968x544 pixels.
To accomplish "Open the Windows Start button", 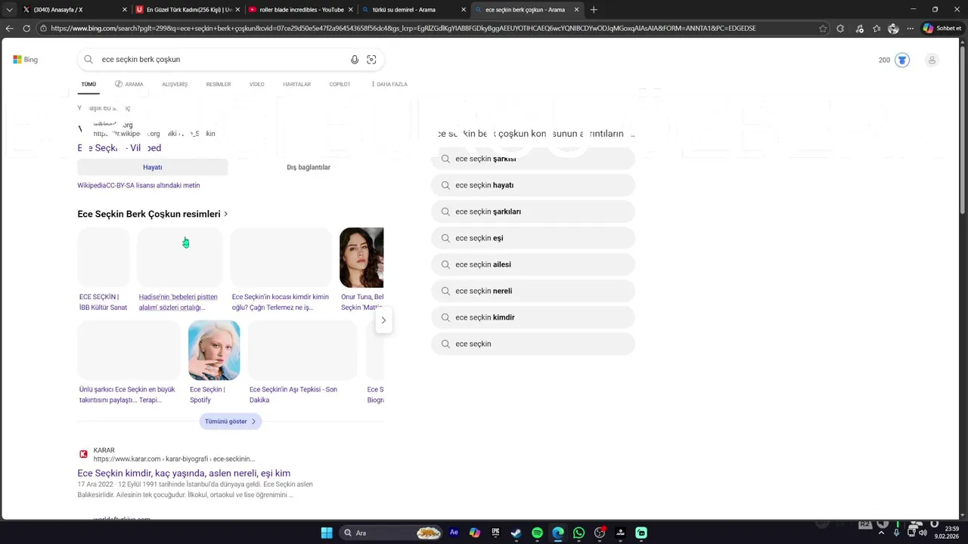I will tap(327, 533).
